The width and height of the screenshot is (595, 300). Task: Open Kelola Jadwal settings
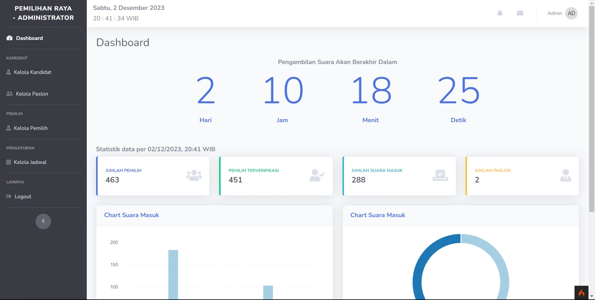30,162
